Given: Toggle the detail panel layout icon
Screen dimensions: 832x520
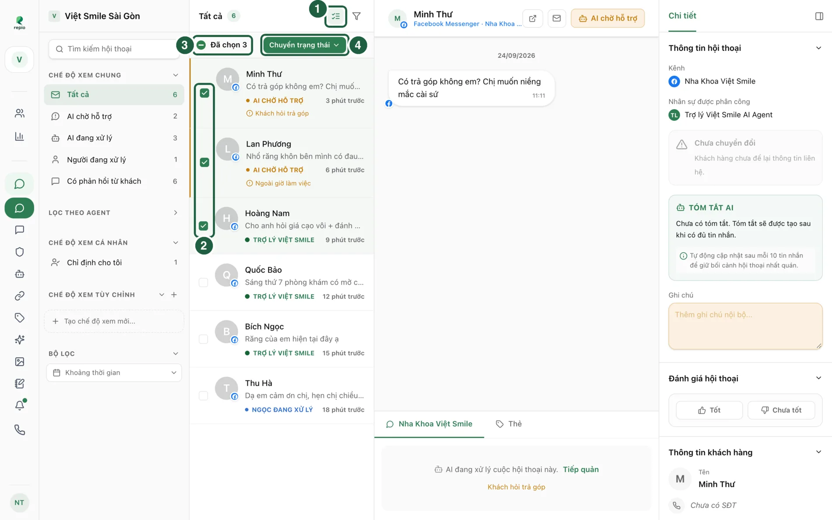Looking at the screenshot, I should click(x=819, y=16).
